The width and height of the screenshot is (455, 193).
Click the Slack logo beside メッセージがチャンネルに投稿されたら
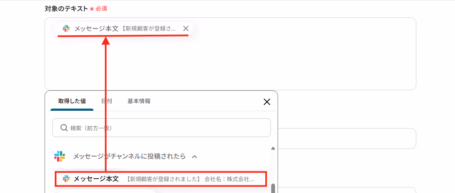59,157
